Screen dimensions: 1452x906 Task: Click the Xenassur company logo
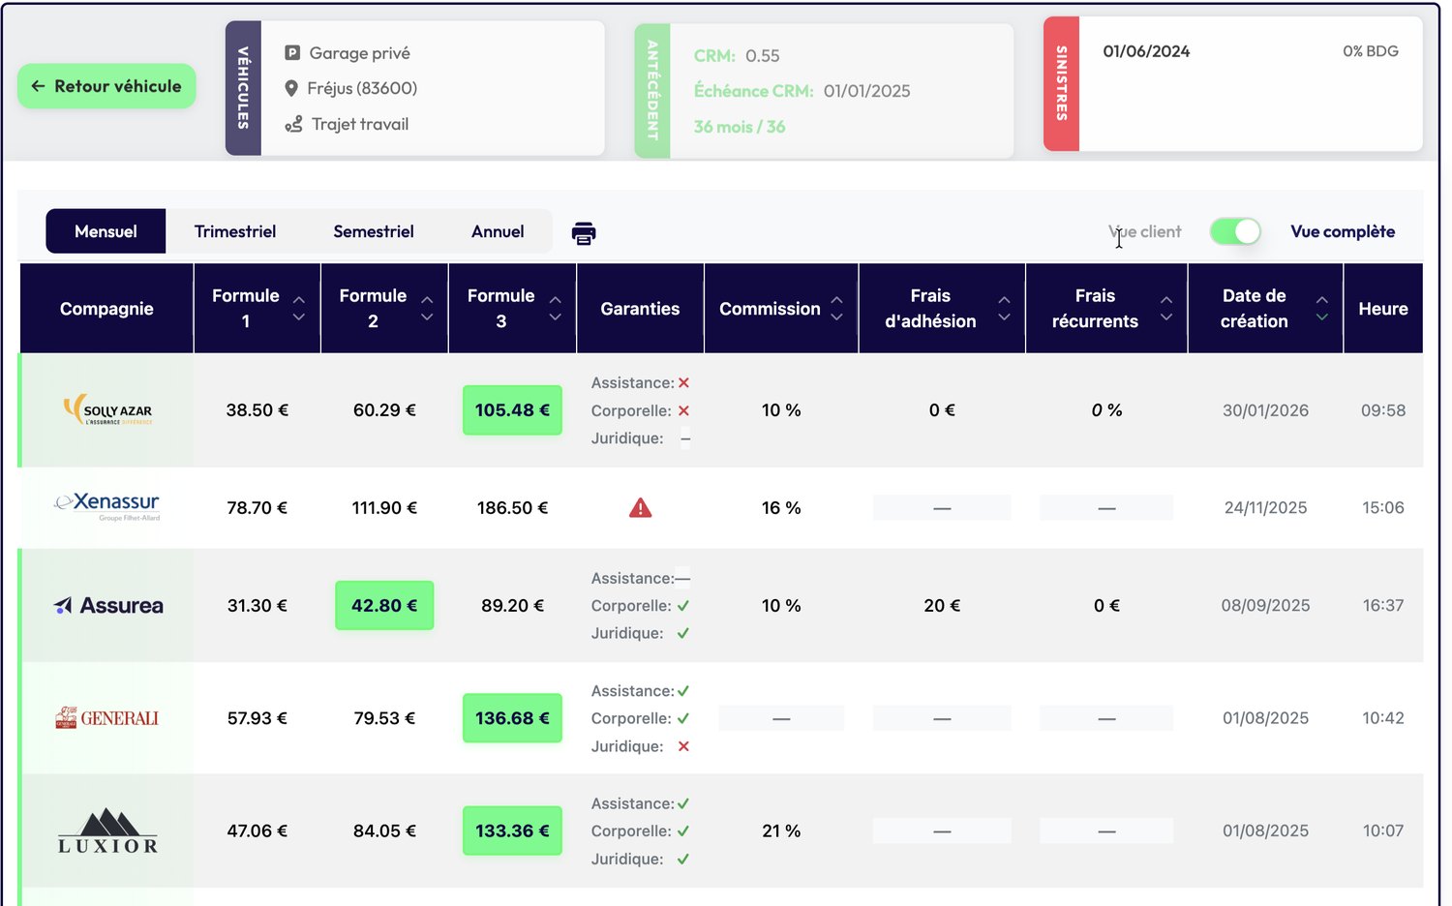coord(107,505)
